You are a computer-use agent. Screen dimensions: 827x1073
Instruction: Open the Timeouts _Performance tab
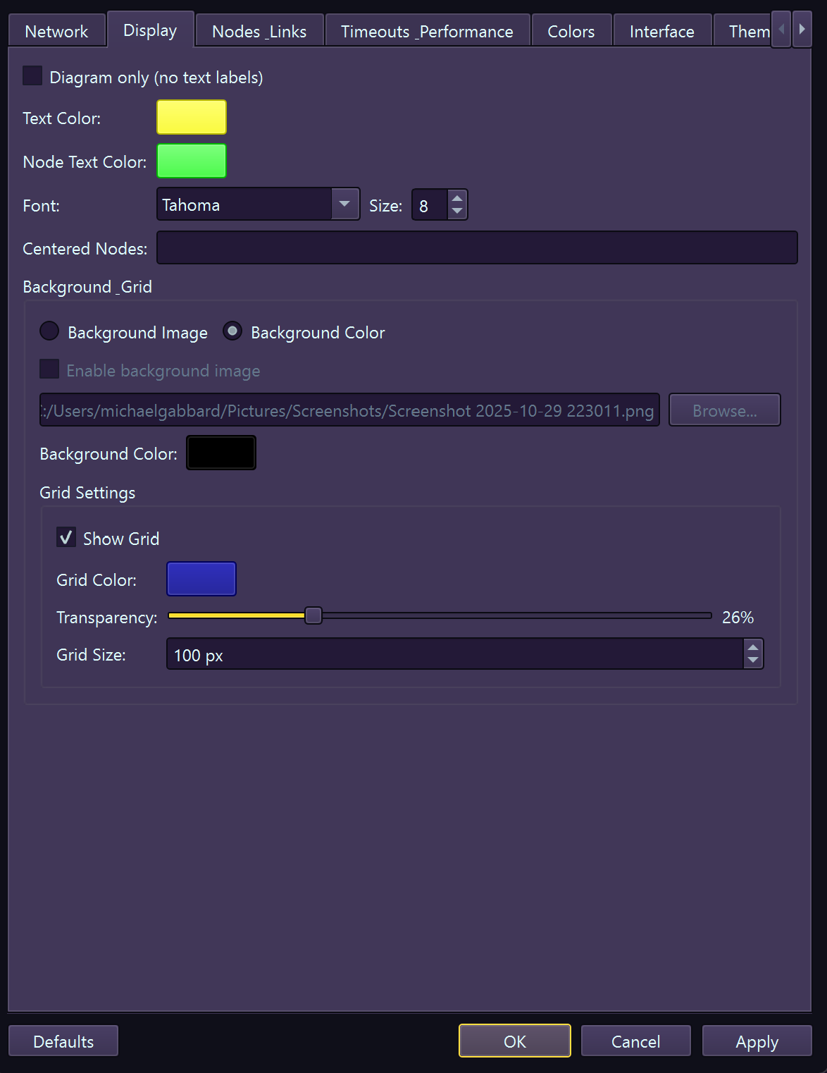(426, 30)
